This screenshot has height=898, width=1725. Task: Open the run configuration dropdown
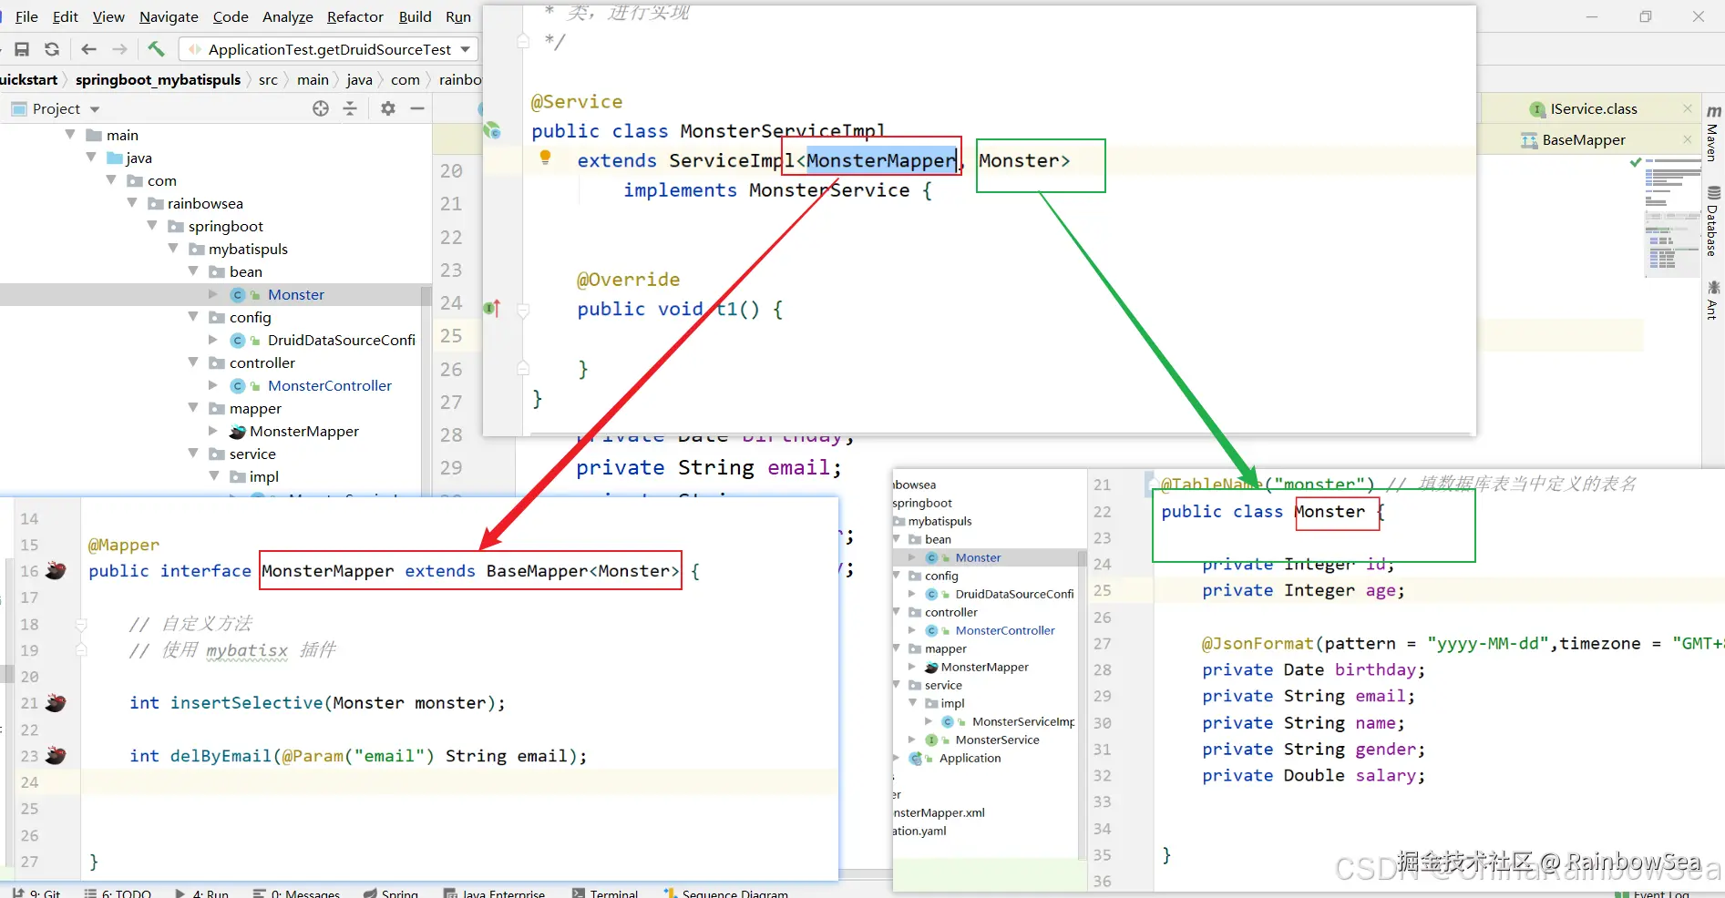466,49
